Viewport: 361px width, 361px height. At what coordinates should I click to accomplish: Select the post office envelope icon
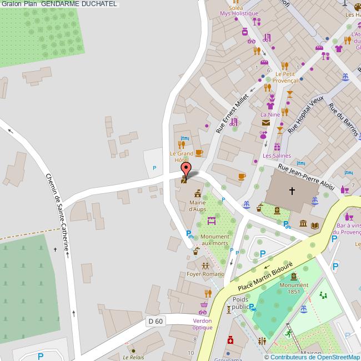point(266,122)
